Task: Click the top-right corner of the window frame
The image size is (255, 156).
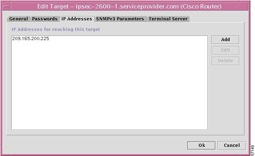Action: coord(249,2)
